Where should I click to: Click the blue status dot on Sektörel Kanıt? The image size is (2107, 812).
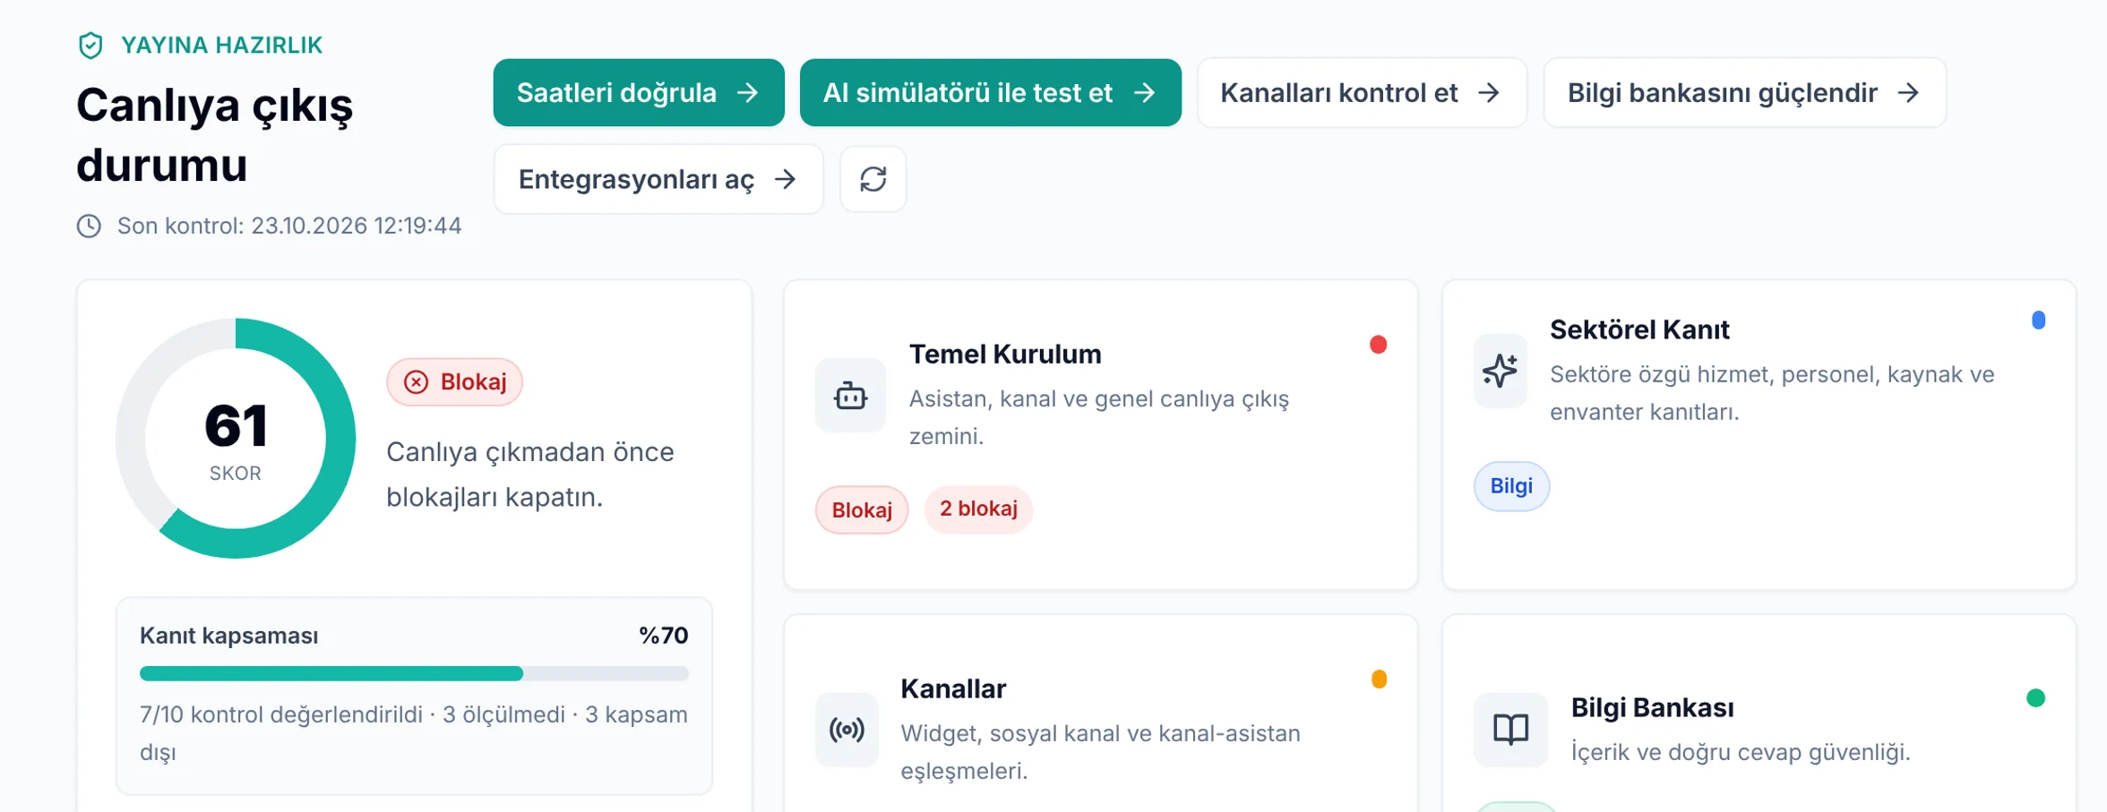coord(2038,321)
